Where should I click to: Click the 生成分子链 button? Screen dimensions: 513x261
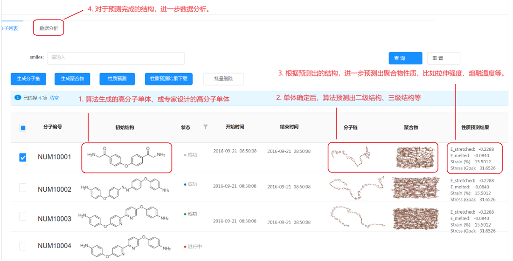[28, 79]
